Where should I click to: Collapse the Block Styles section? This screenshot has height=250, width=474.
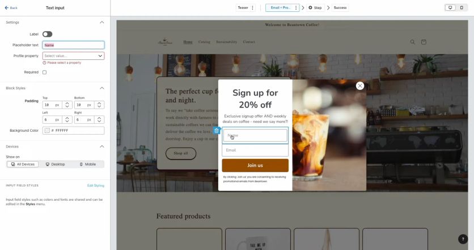coord(102,88)
